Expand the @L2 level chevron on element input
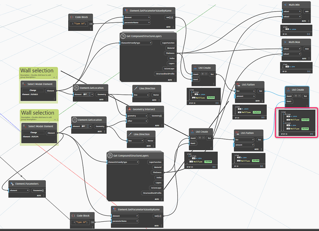 [x=89, y=94]
